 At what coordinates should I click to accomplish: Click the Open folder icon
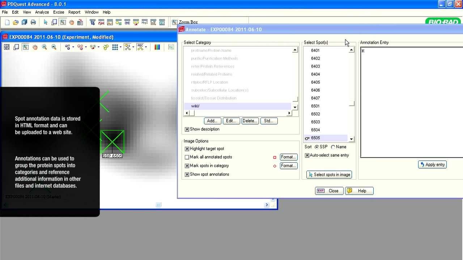coord(16,22)
